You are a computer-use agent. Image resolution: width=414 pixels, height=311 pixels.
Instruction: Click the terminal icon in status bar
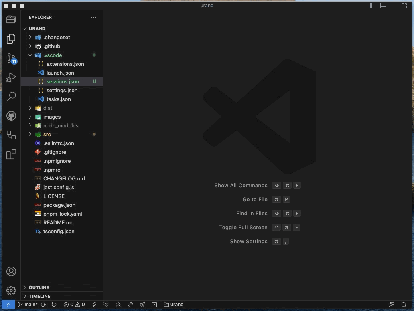pos(154,305)
